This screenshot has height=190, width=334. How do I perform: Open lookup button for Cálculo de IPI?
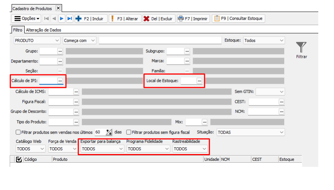(x=60, y=80)
